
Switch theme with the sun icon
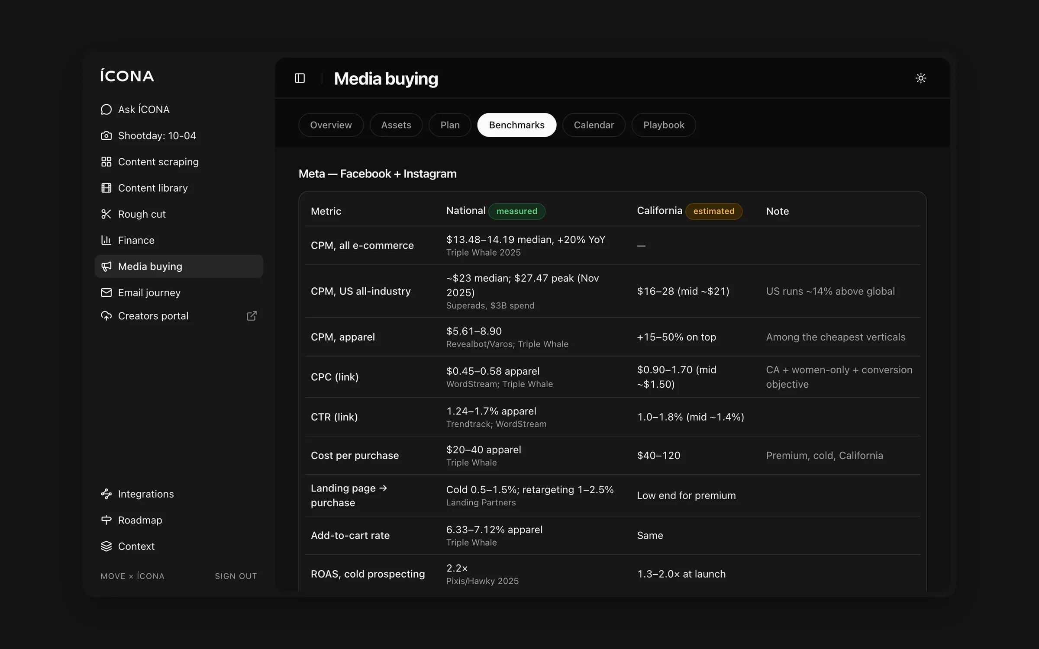point(921,78)
